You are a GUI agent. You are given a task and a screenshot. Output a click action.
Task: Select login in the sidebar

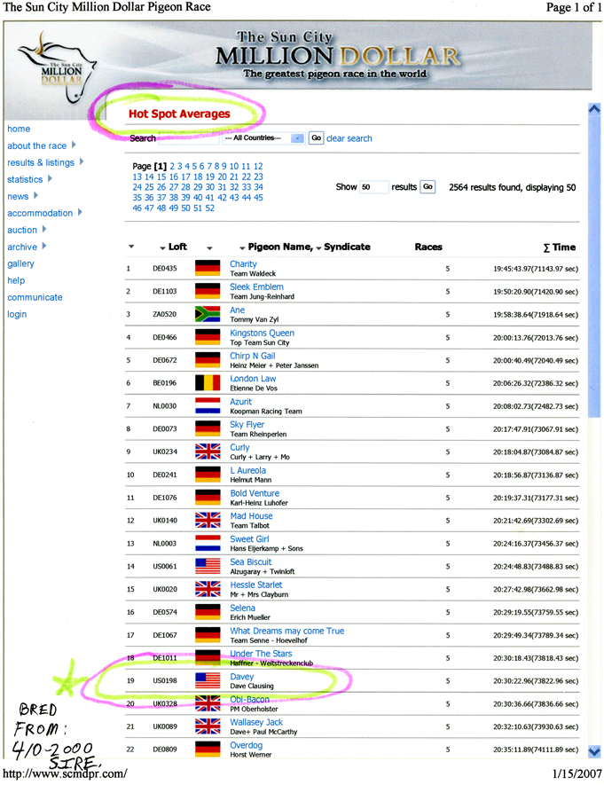point(17,314)
